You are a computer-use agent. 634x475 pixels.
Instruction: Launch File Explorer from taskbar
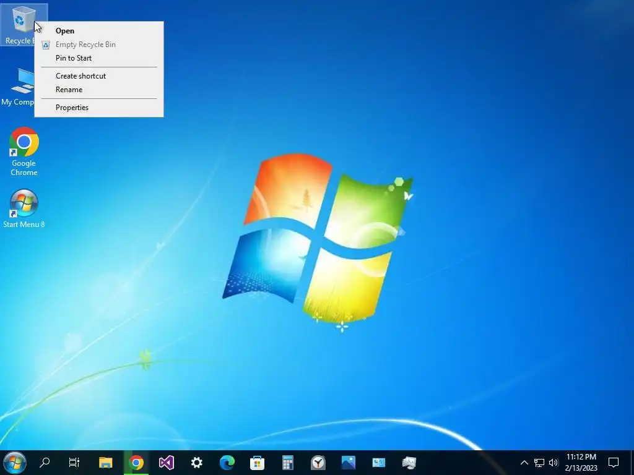coord(105,463)
